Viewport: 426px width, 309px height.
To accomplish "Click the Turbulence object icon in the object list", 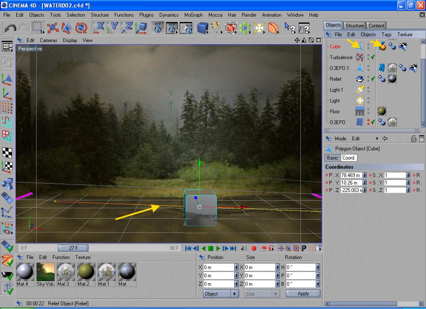I will 359,57.
